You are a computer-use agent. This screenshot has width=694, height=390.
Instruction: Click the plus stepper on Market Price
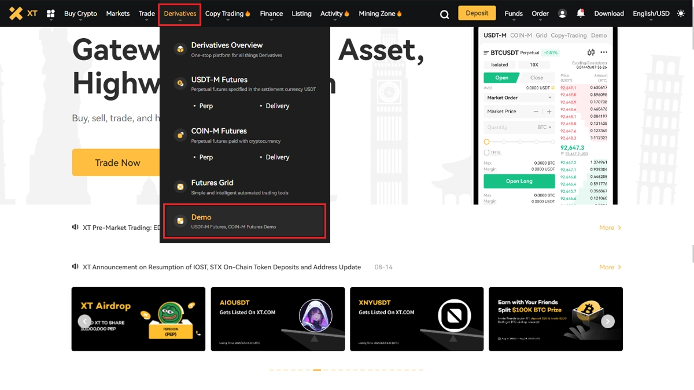pos(549,112)
